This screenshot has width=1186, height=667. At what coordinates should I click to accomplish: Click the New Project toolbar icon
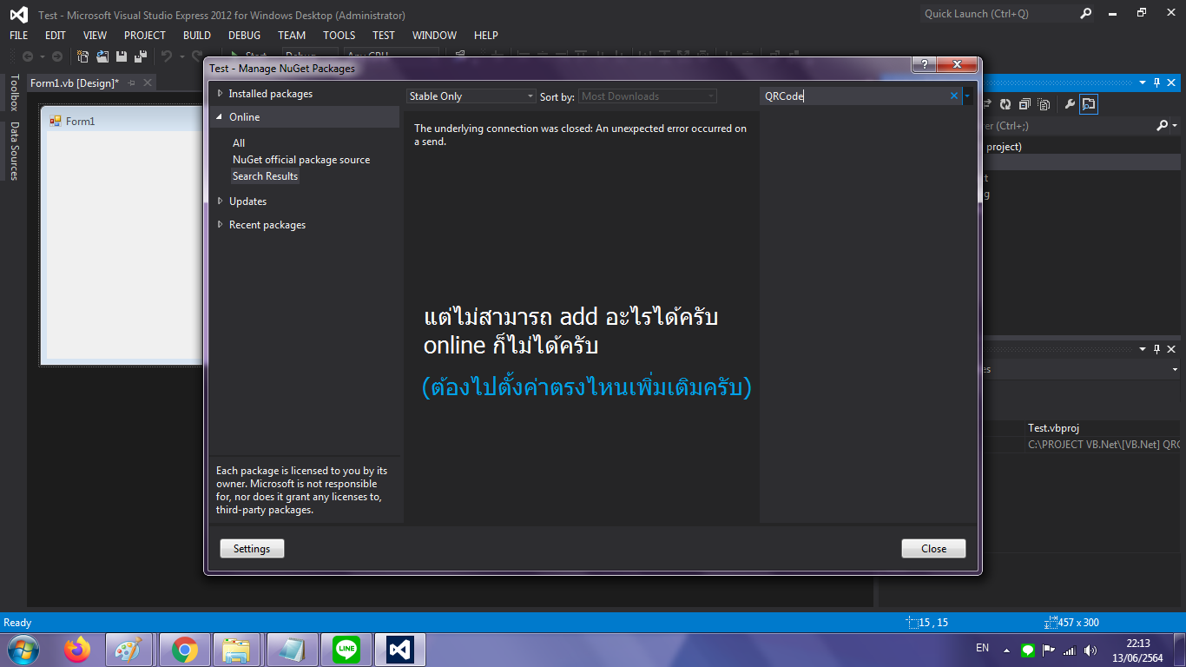(83, 56)
